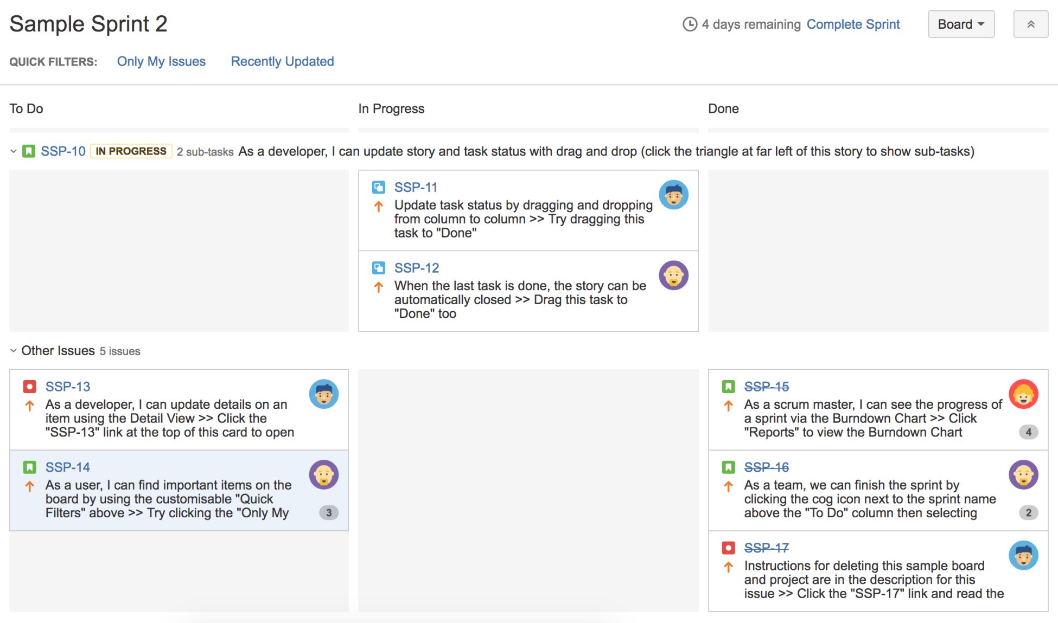Click the assignee avatar on SSP-15
This screenshot has height=623, width=1058.
[x=1024, y=394]
